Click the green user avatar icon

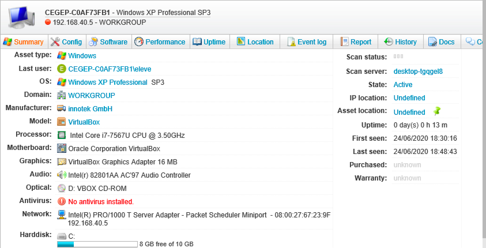coord(61,69)
